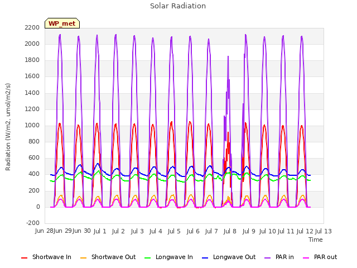Click the Radiation y-axis title

pos(8,127)
